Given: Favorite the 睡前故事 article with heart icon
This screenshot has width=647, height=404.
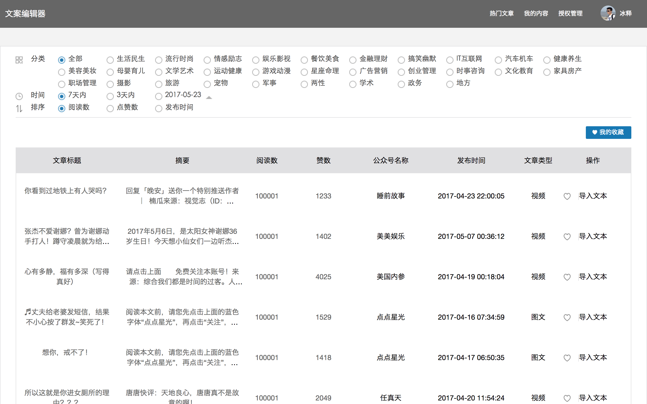Looking at the screenshot, I should click(567, 196).
